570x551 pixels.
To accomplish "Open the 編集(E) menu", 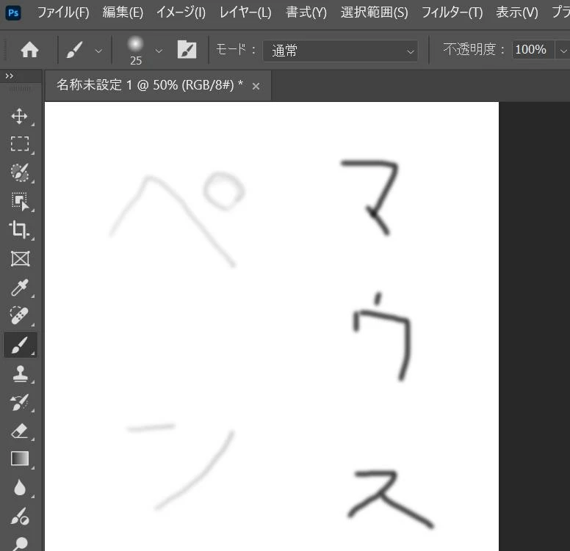I will point(123,12).
